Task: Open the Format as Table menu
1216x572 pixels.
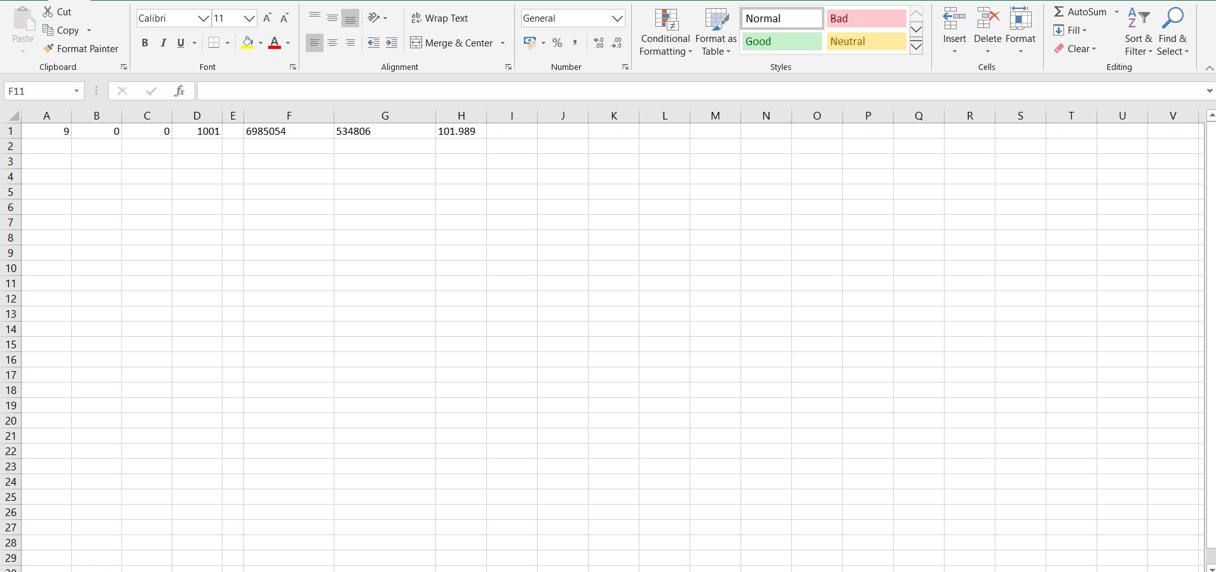Action: pyautogui.click(x=715, y=32)
